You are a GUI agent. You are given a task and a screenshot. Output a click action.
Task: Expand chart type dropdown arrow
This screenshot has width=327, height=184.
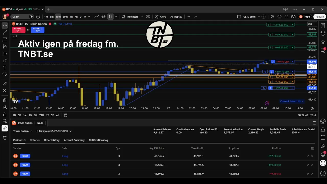116,17
